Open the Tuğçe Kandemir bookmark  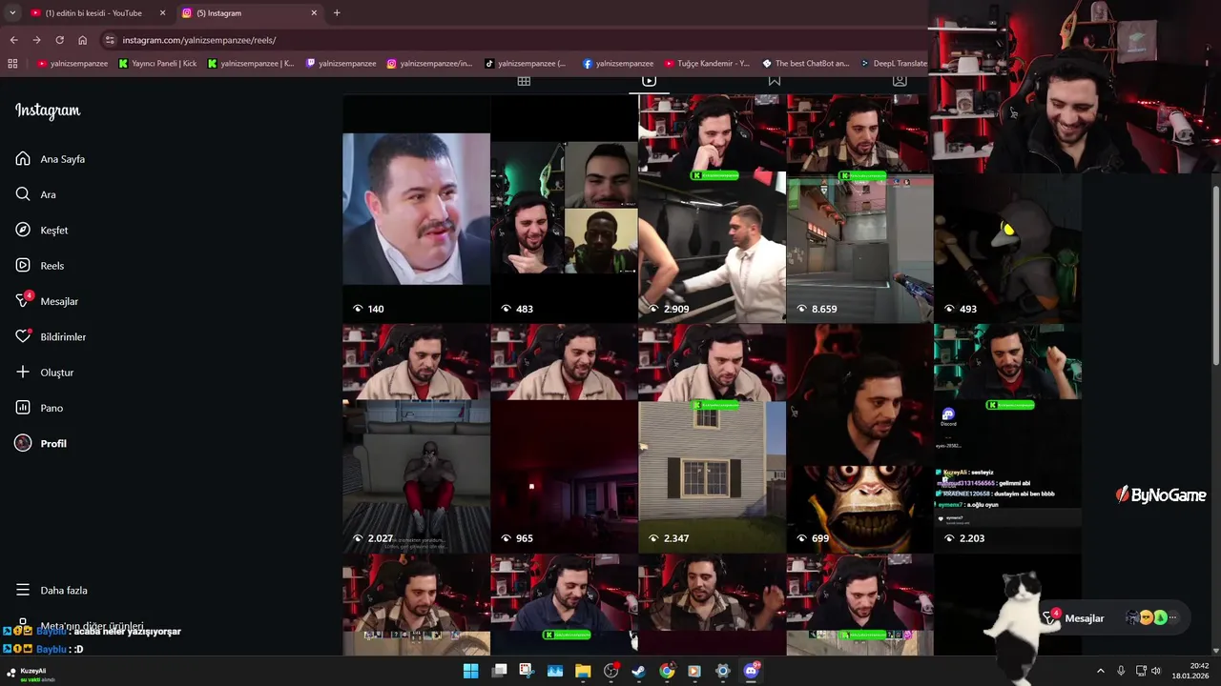coord(708,64)
